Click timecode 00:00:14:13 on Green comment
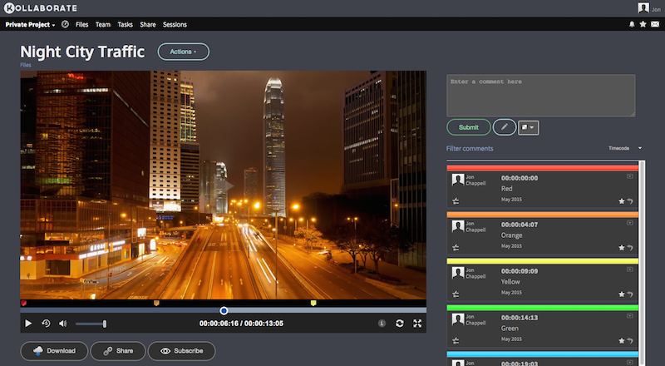Image resolution: width=665 pixels, height=366 pixels. tap(519, 318)
